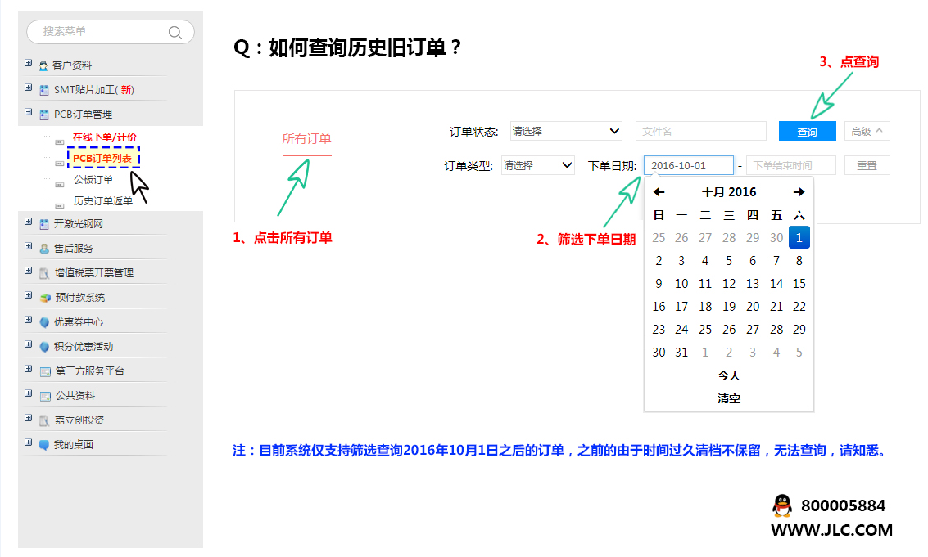Select day 15 in the October calendar
The image size is (928, 557).
coord(799,284)
